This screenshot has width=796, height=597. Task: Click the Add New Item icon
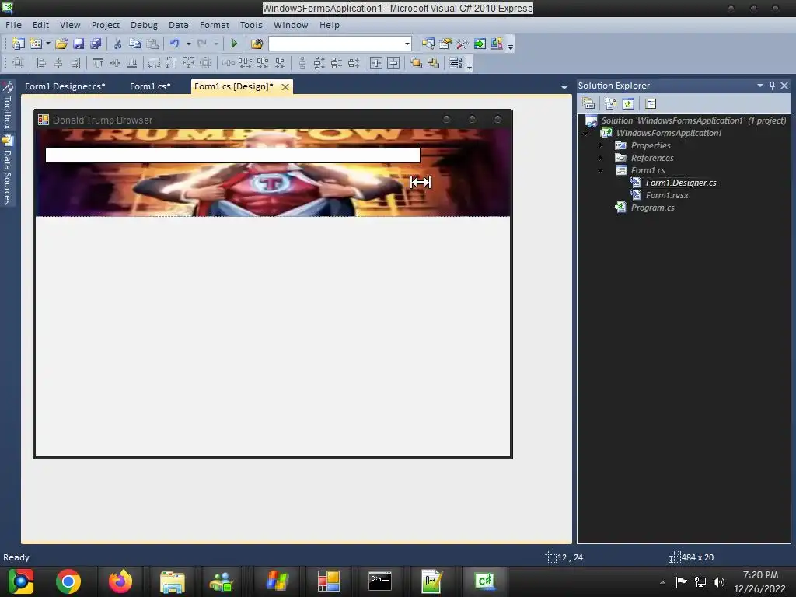[36, 44]
